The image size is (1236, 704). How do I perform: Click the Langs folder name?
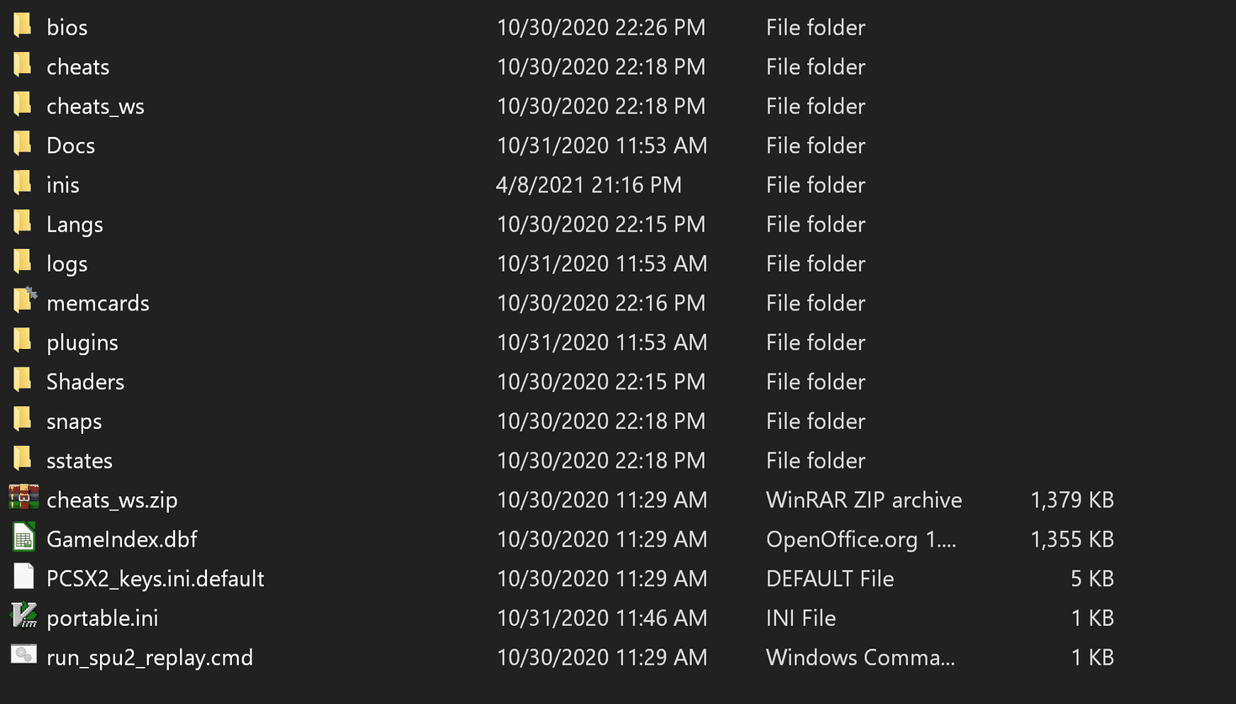tap(75, 225)
